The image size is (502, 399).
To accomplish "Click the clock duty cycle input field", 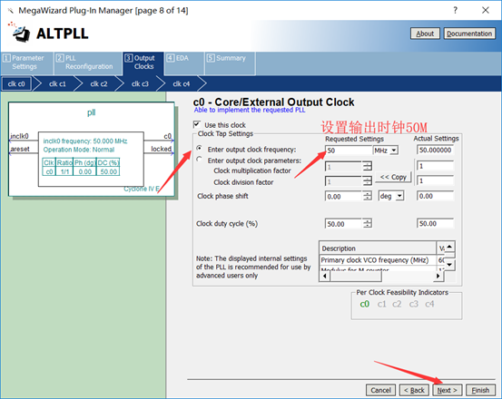I will (343, 224).
